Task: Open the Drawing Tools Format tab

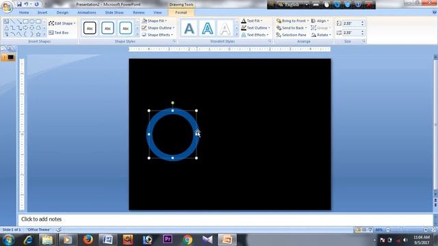Action: click(x=181, y=12)
